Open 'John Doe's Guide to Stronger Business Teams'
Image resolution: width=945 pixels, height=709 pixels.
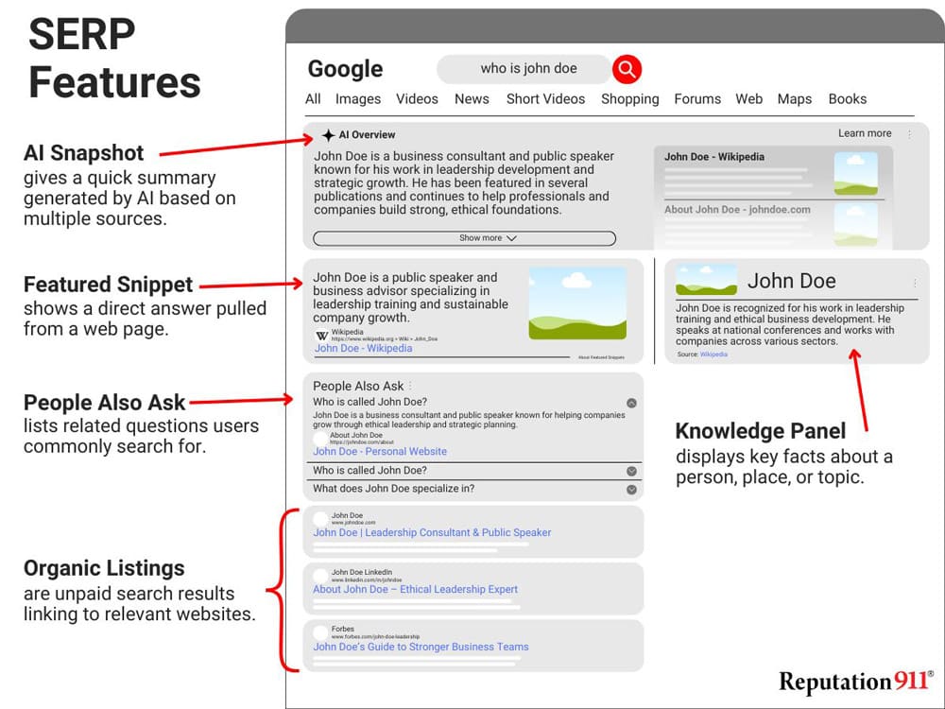pos(421,647)
